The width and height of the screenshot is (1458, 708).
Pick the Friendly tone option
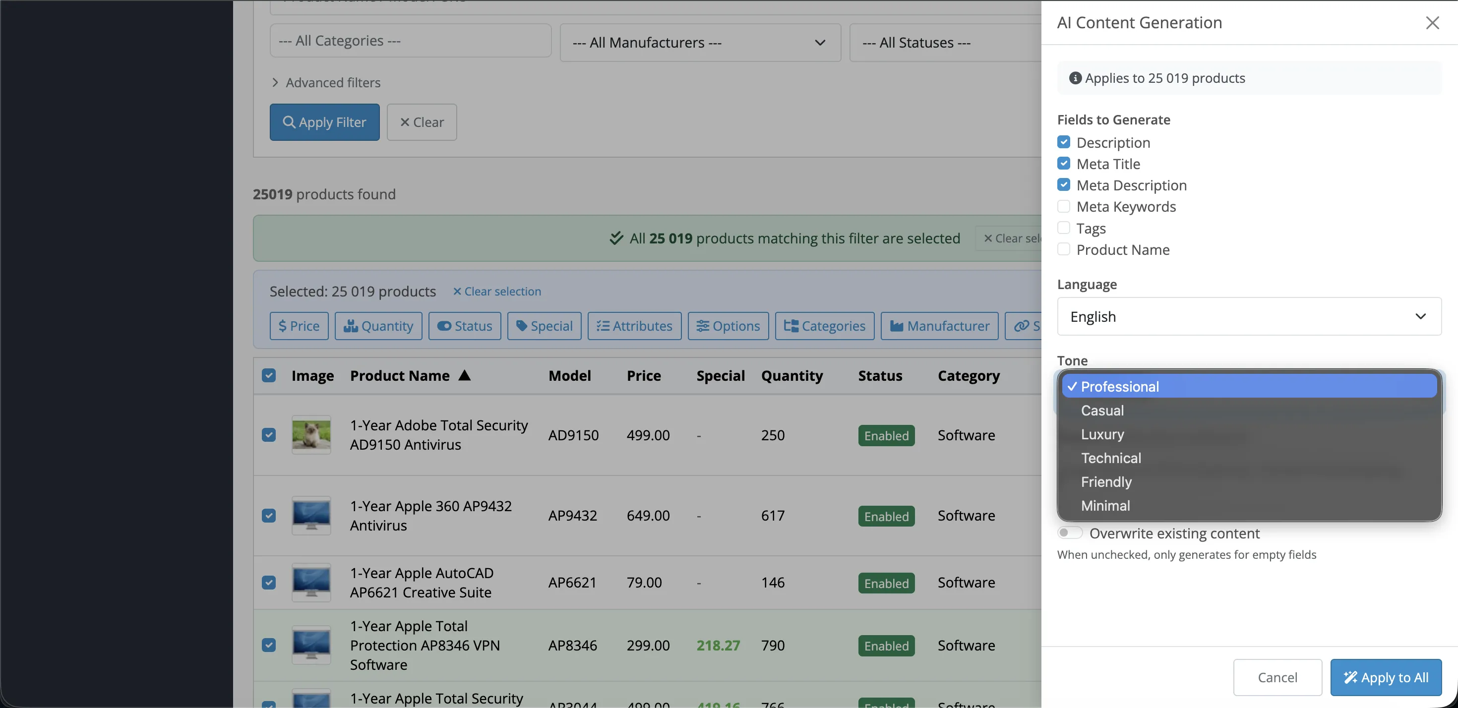(x=1249, y=481)
